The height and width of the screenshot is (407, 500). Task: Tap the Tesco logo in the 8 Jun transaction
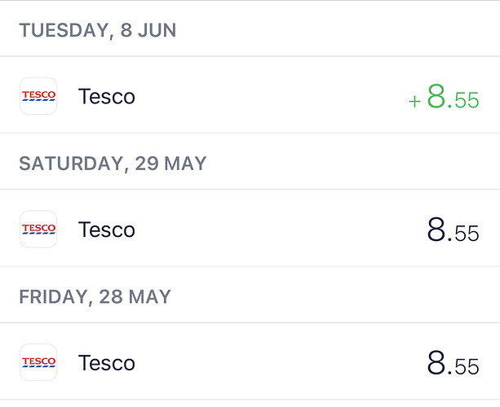(38, 96)
